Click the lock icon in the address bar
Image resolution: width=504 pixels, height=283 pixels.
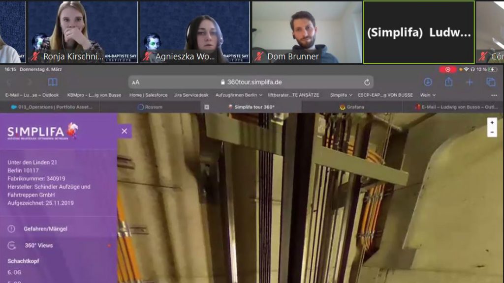tap(223, 83)
